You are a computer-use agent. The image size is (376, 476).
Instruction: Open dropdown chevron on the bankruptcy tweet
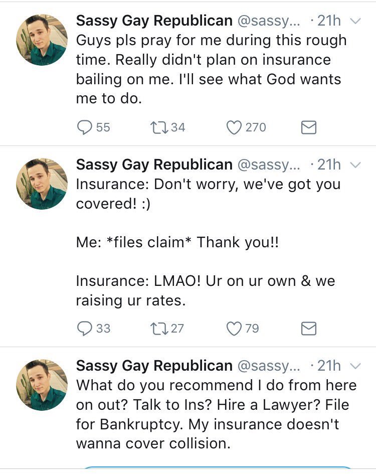pos(354,366)
